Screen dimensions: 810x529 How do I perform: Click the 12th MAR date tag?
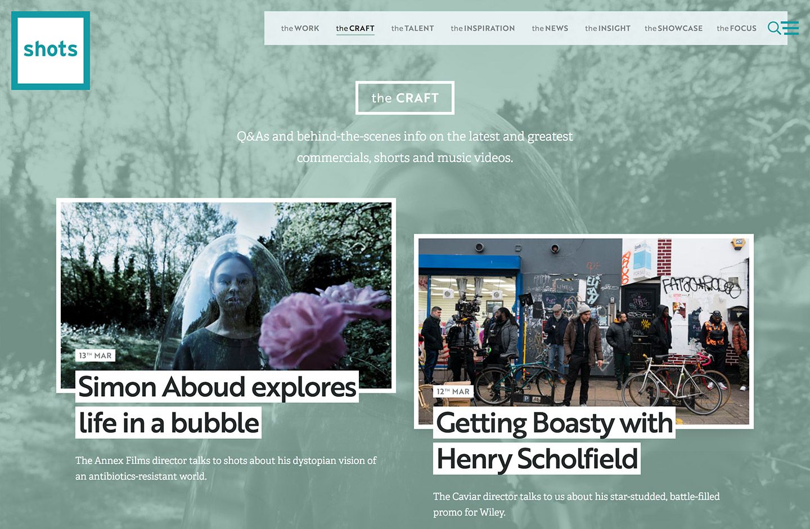coord(453,392)
